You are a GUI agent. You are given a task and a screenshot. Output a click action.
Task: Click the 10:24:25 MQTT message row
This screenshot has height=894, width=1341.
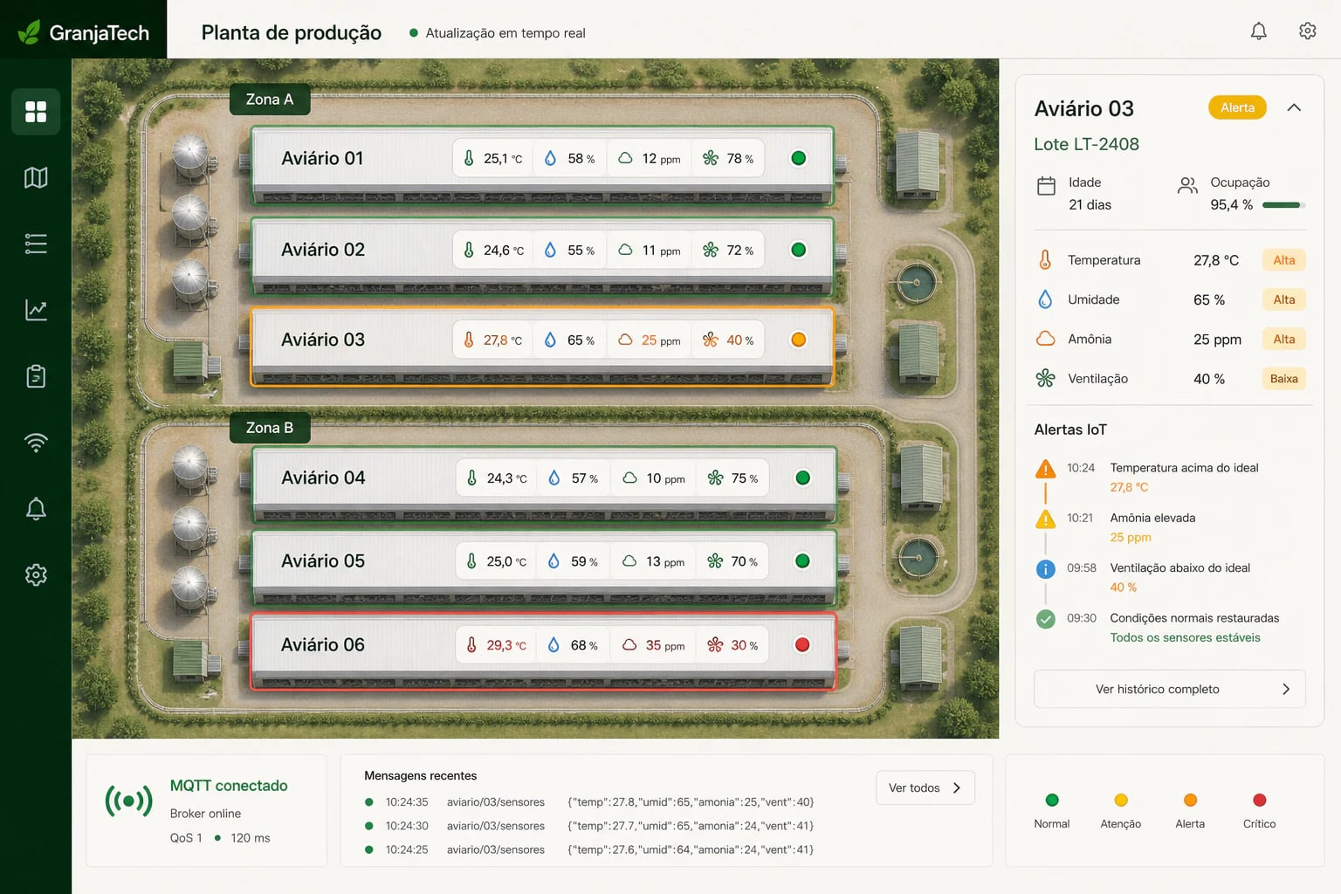589,849
